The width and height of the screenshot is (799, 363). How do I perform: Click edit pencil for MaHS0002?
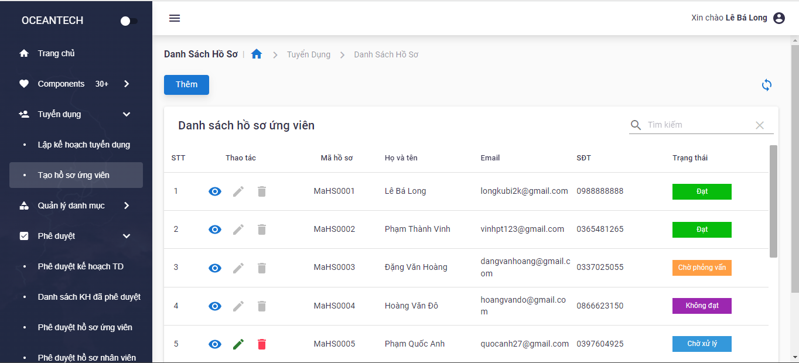238,230
